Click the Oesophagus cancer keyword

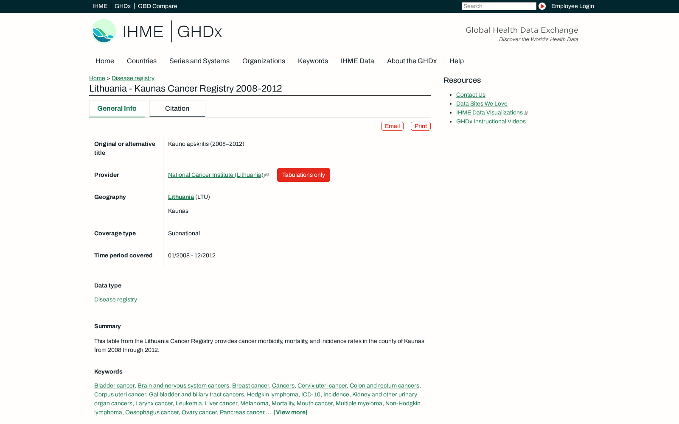(x=152, y=412)
